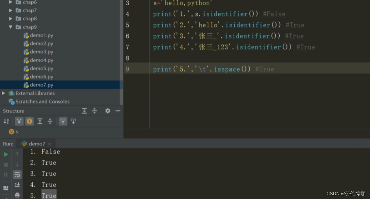Rerun demo7 with green play button
The width and height of the screenshot is (370, 199).
6,154
